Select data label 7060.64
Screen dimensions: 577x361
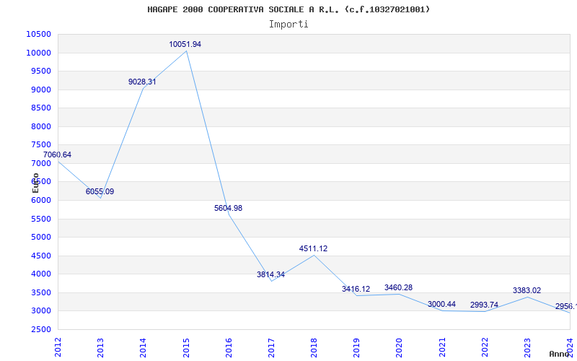[x=57, y=155]
